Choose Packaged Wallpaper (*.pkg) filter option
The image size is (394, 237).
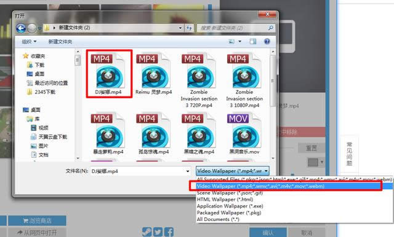click(229, 212)
